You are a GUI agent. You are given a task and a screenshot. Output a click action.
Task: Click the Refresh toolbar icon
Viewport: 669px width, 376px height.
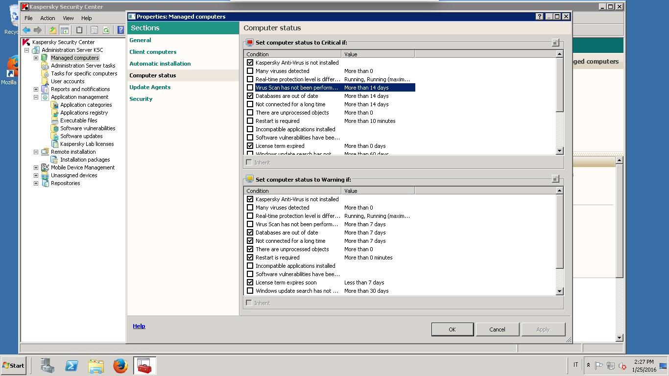click(106, 30)
